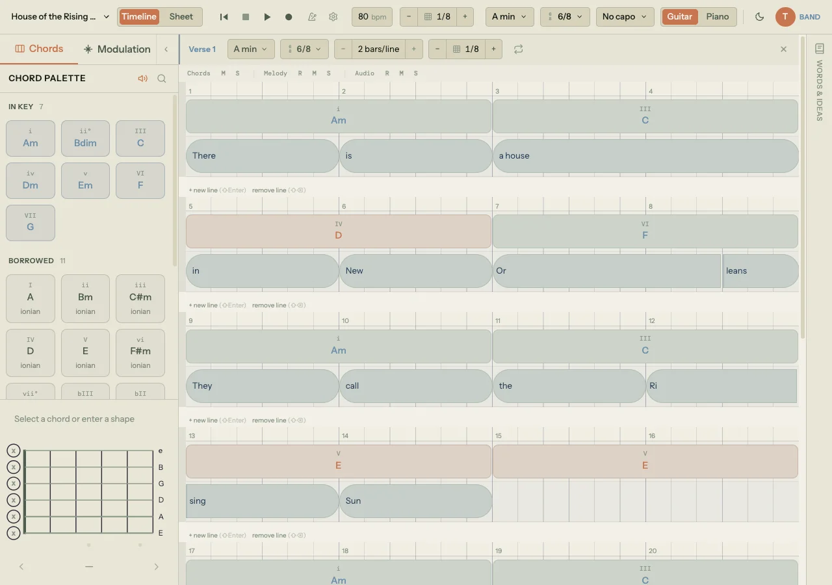Switch to the Sheet view tab

(181, 17)
